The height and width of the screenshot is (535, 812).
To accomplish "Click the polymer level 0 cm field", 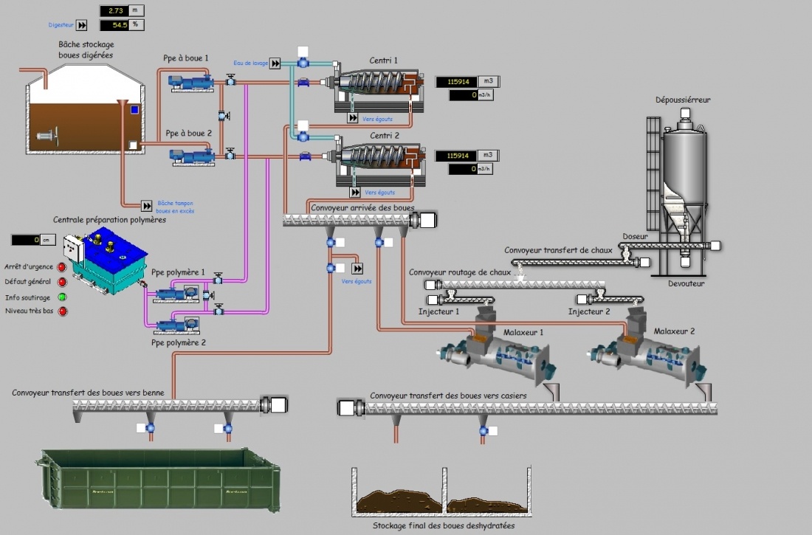I will point(26,240).
